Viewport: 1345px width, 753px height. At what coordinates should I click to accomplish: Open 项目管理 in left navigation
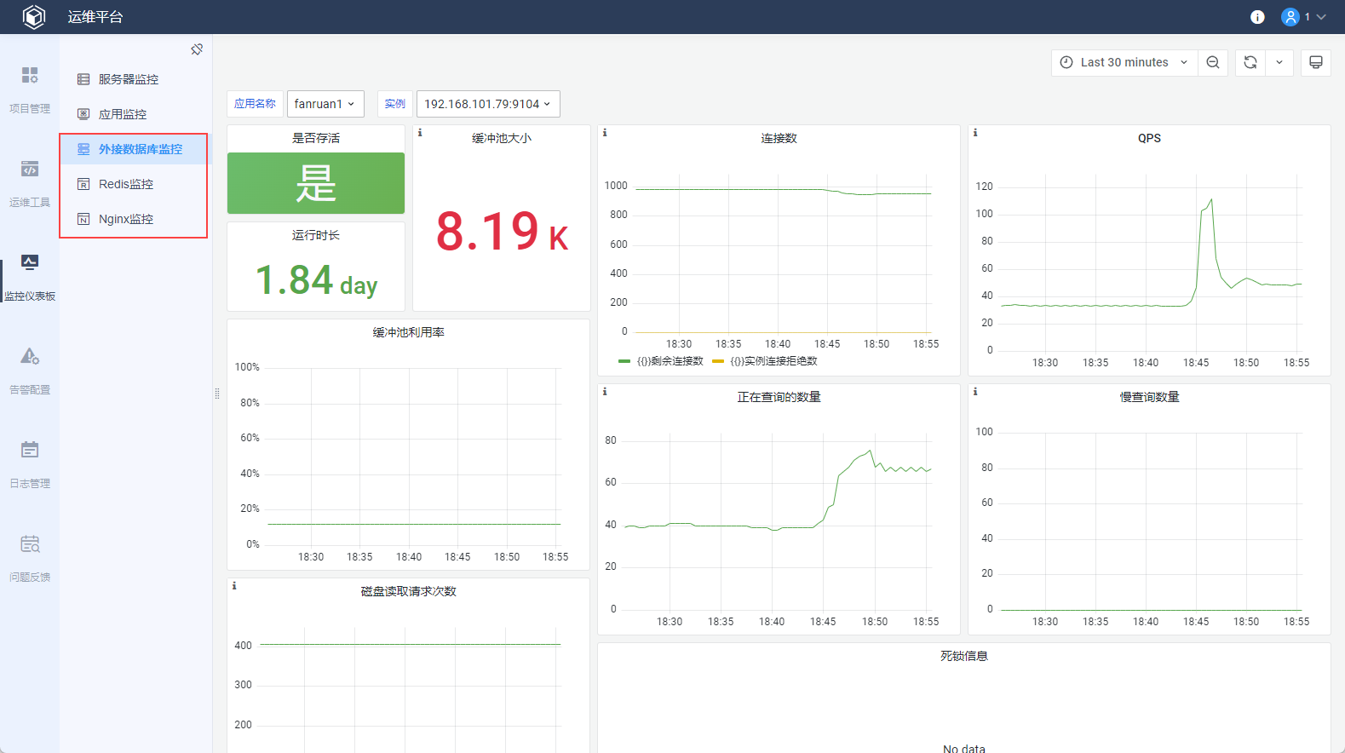tap(30, 89)
